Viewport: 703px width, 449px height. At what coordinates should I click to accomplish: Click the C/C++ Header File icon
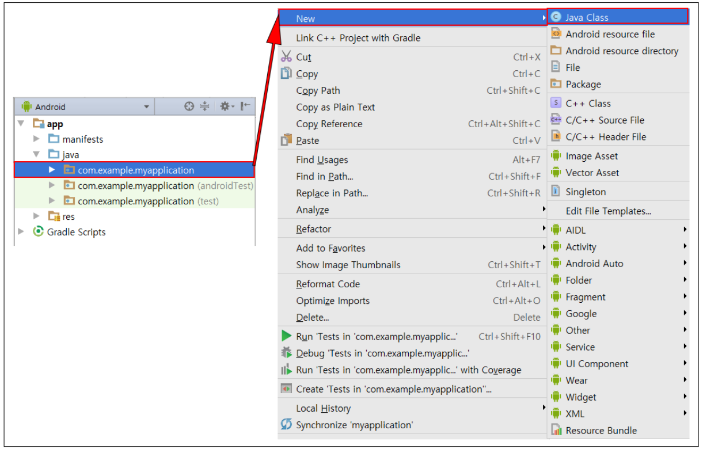(x=556, y=136)
